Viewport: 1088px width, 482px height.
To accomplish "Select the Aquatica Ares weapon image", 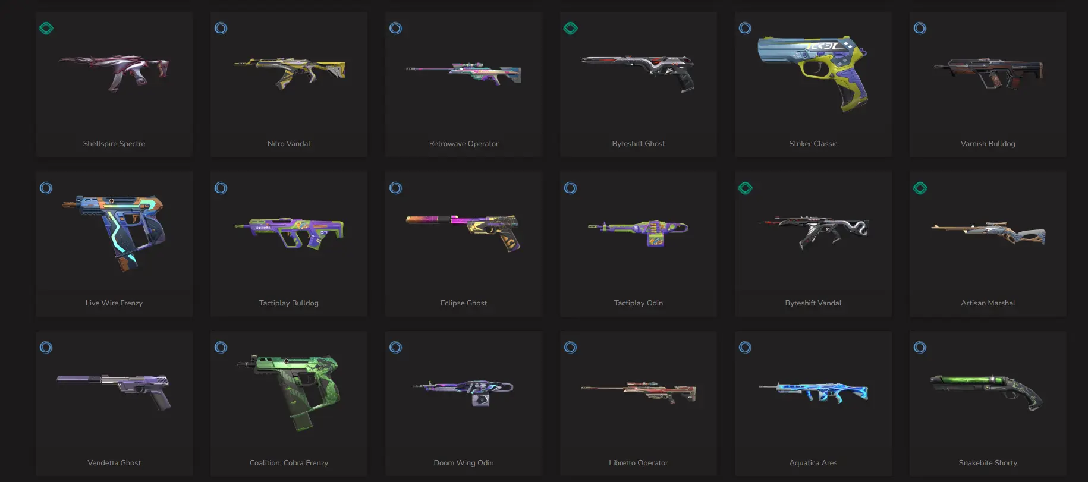I will coord(813,392).
